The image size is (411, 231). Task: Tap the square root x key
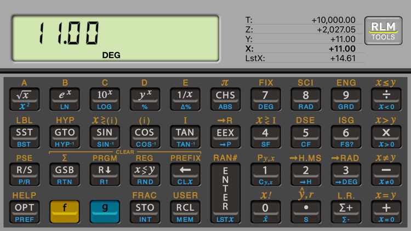coord(24,99)
